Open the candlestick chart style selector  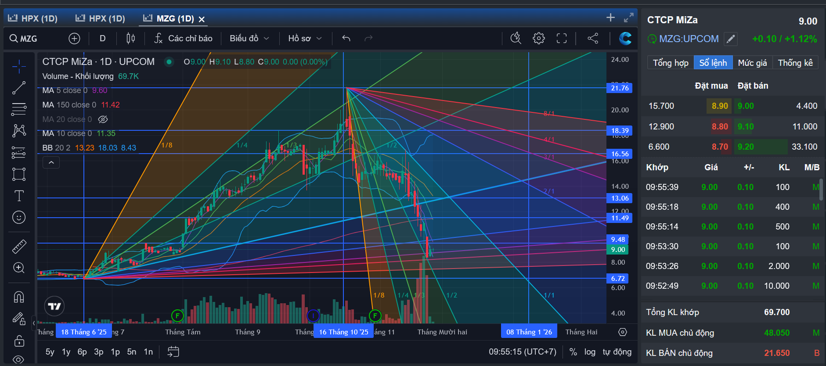(130, 39)
